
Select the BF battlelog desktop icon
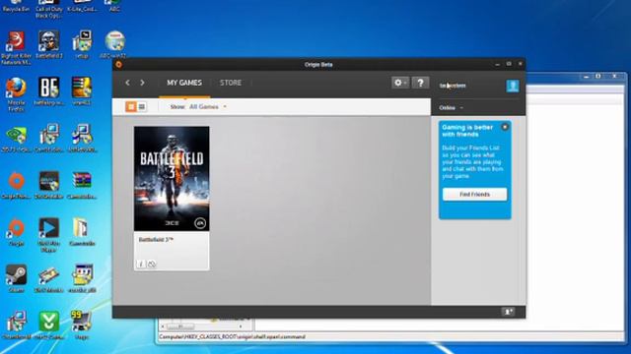click(48, 91)
